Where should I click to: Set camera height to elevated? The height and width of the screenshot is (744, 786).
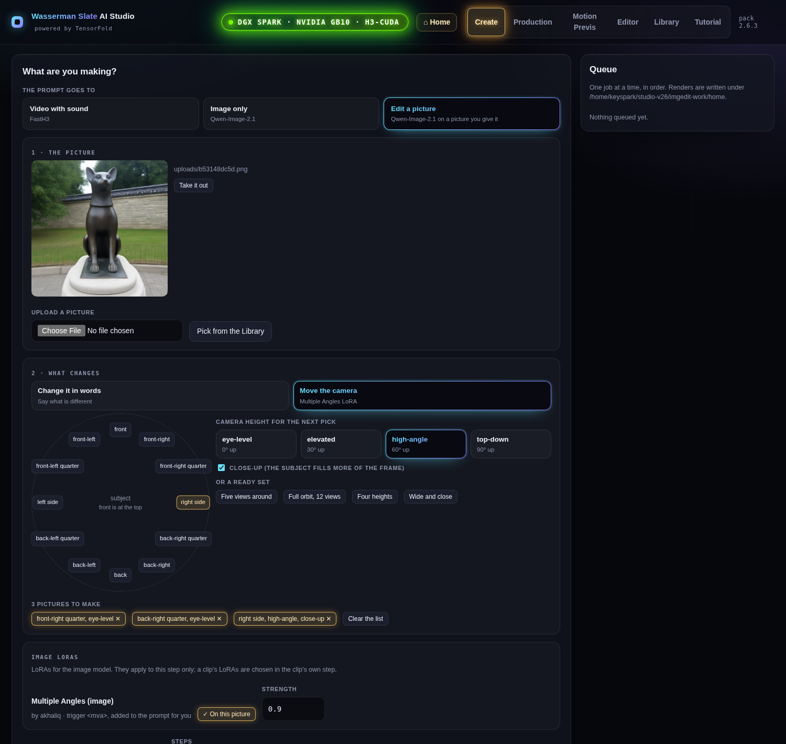tap(341, 444)
